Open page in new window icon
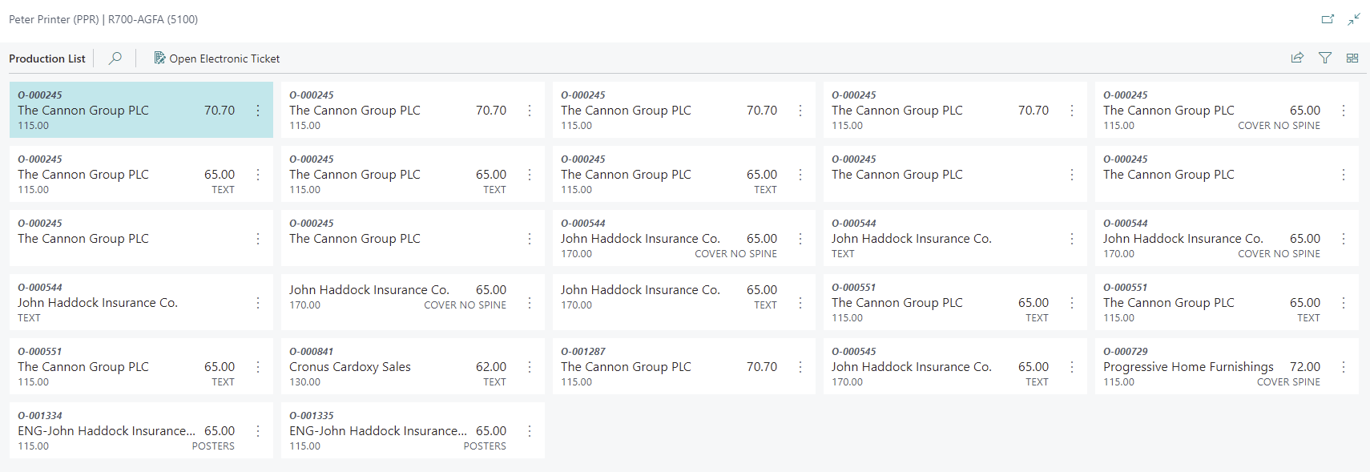Screen dimensions: 1370x472 (x=1328, y=19)
